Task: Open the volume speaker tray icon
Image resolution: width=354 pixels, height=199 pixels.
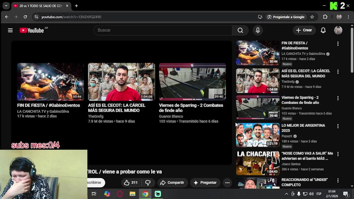Action: pos(311,194)
